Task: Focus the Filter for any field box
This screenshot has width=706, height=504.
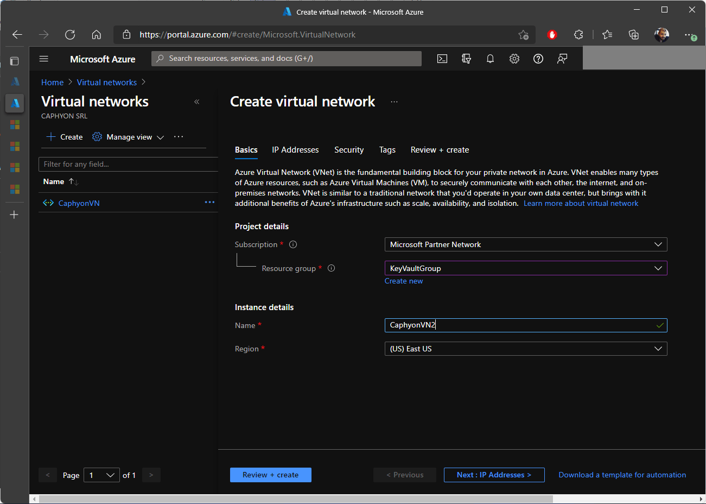Action: (128, 164)
